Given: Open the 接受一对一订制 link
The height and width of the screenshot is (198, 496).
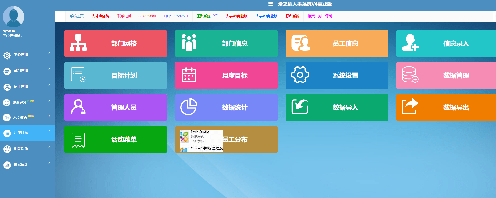Looking at the screenshot, I should pos(320,16).
